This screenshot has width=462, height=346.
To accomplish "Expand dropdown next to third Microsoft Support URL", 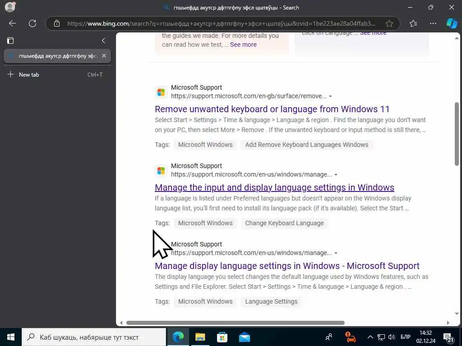I will (x=336, y=253).
